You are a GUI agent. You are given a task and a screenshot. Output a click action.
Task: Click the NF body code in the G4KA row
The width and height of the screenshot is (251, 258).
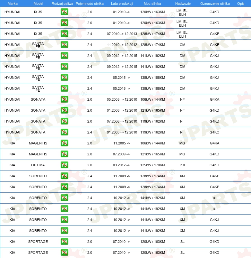[182, 99]
